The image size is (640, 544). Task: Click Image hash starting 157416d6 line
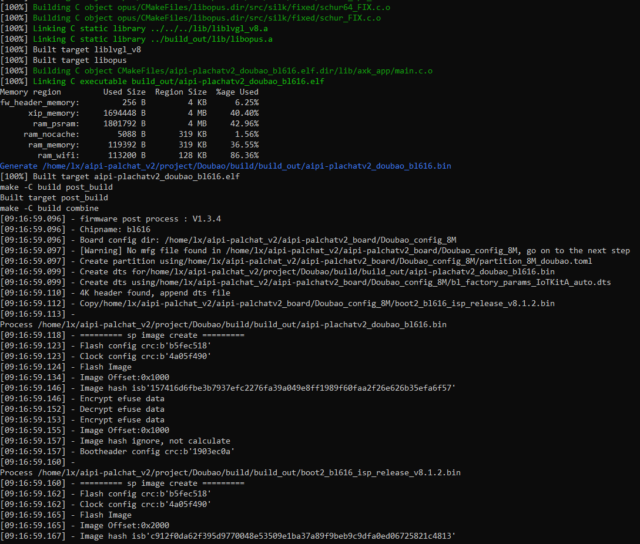click(228, 388)
